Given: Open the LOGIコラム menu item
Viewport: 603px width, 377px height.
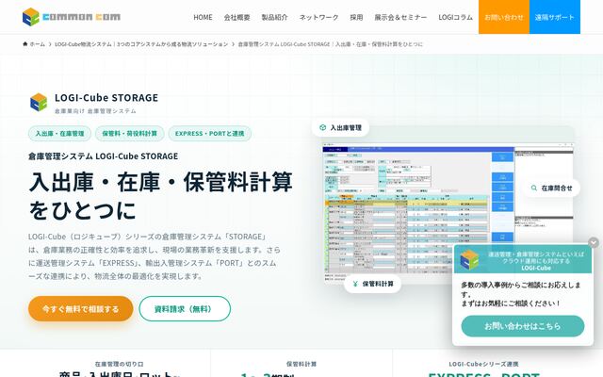Looking at the screenshot, I should coord(455,17).
